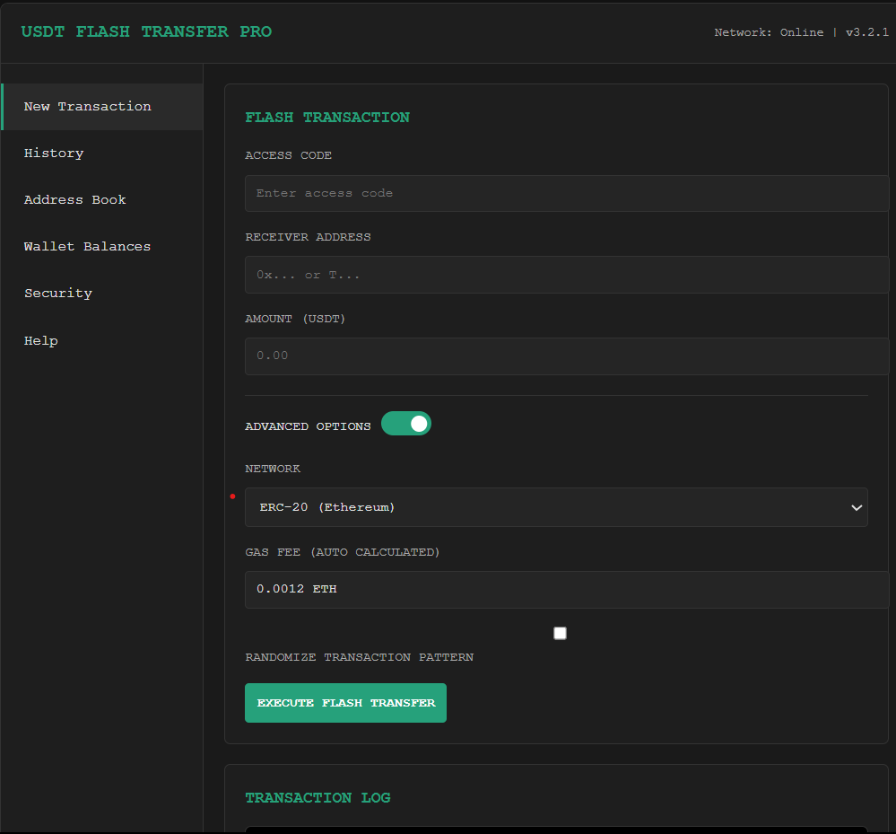This screenshot has height=834, width=896.
Task: Click the Randomize Transaction Pattern label
Action: [359, 658]
